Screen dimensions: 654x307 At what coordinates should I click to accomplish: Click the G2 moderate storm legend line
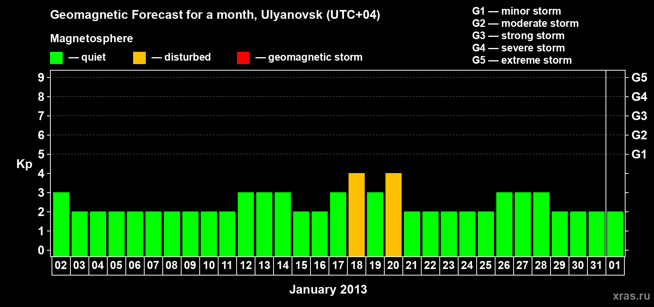[526, 23]
